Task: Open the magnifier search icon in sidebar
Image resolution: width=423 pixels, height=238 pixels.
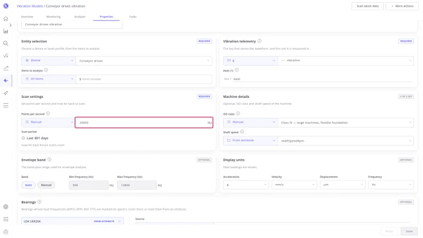Action: coord(6,43)
